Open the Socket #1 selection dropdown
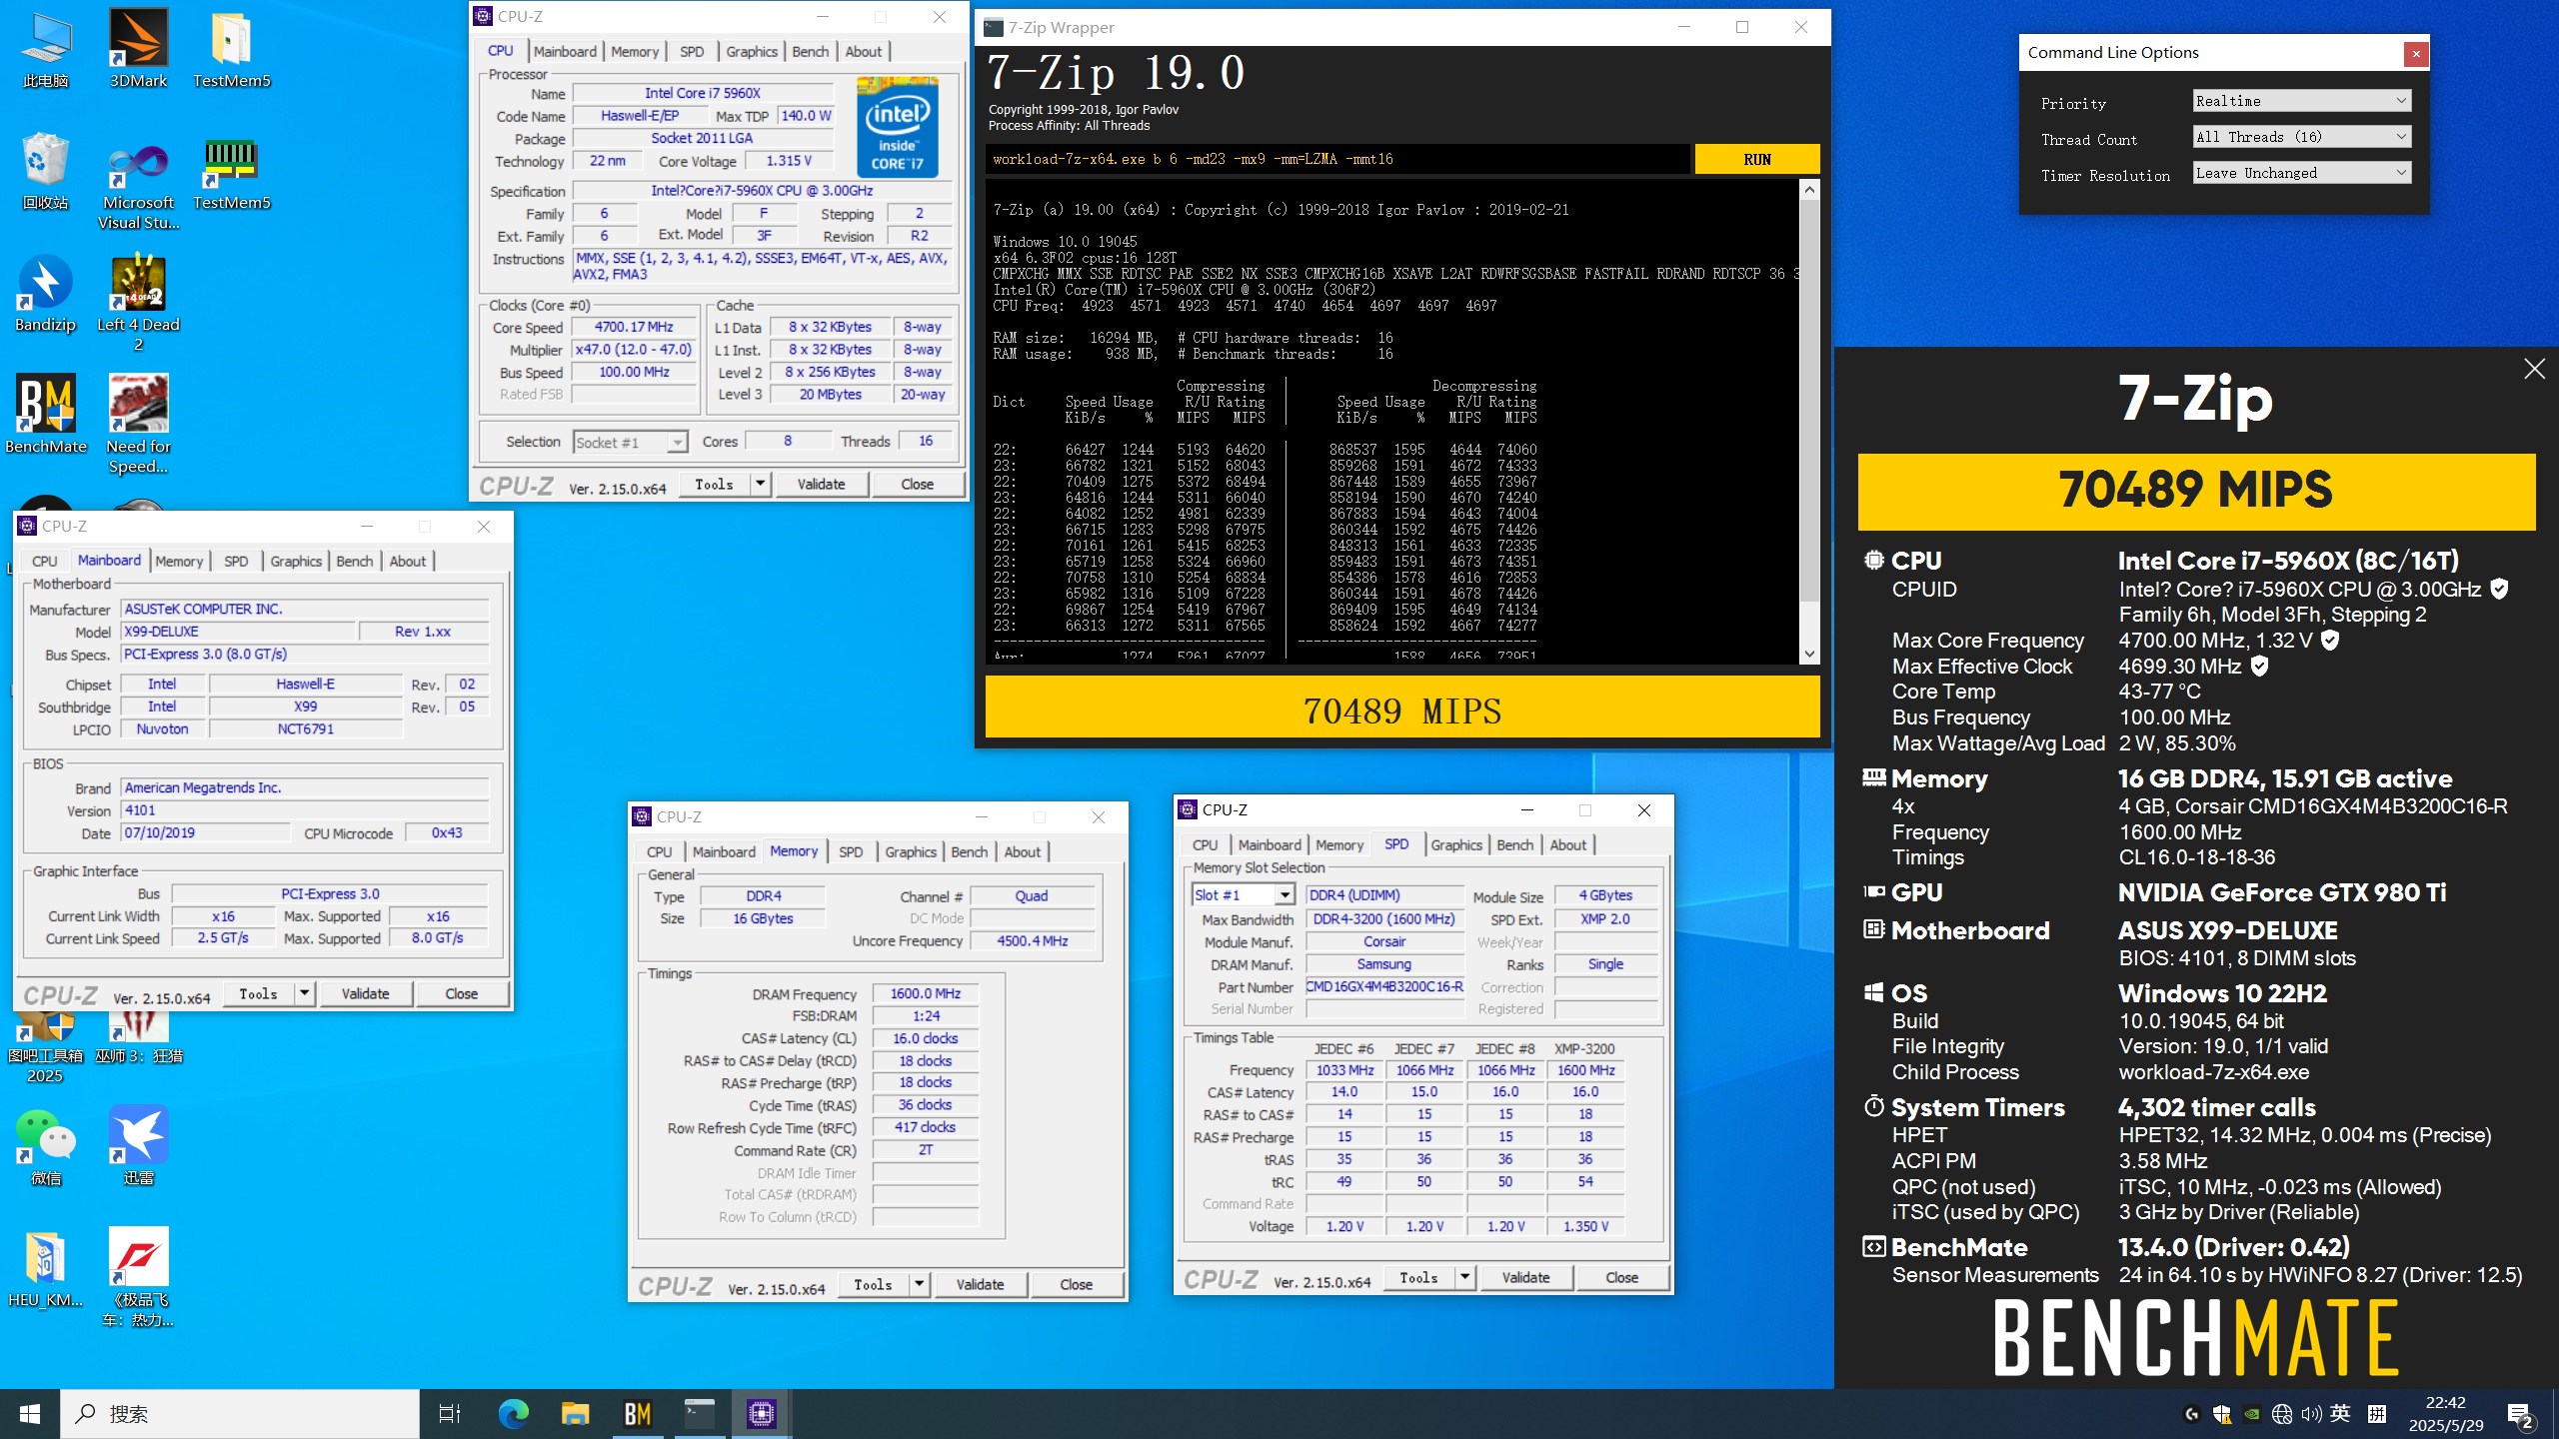This screenshot has width=2559, height=1439. tap(631, 442)
